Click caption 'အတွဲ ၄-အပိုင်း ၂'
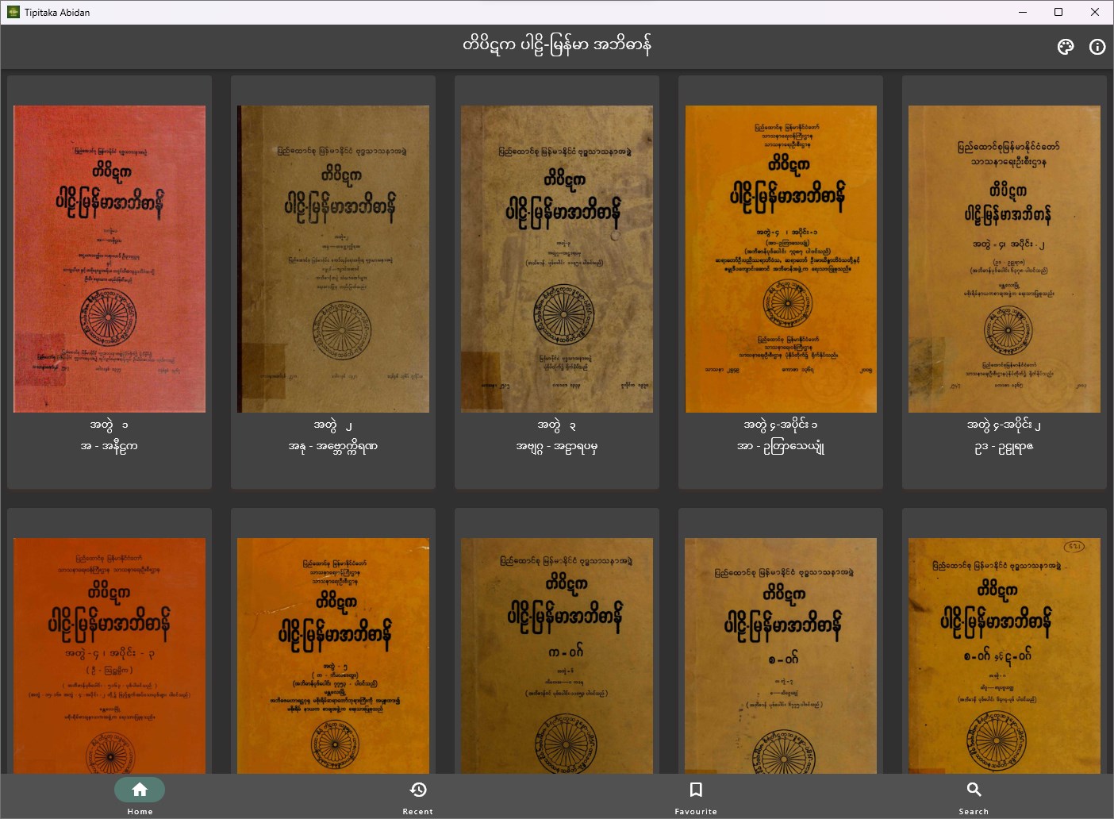This screenshot has height=819, width=1114. pyautogui.click(x=1005, y=425)
